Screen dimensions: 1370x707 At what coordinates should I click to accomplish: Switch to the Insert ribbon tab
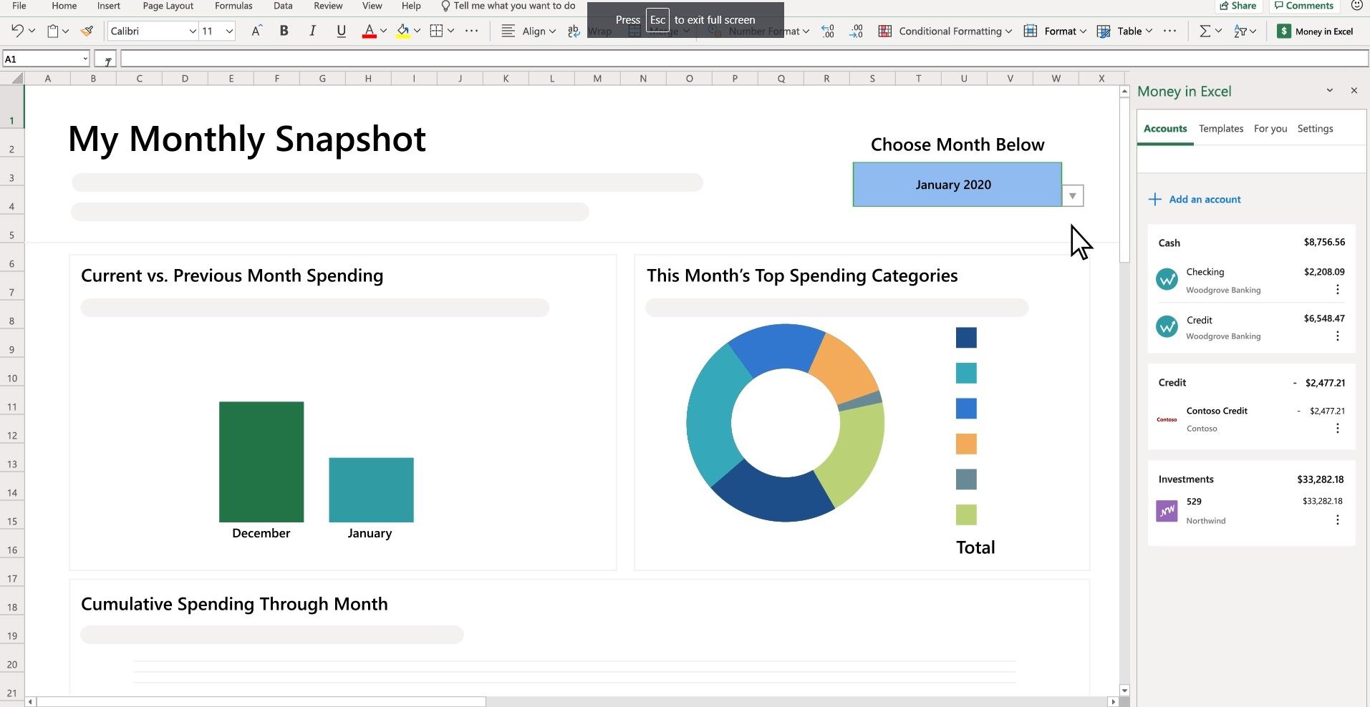coord(109,6)
